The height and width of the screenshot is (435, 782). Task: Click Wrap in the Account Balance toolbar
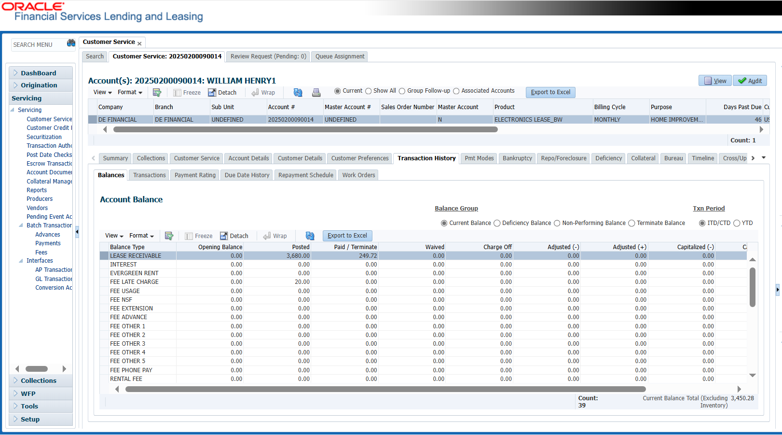[x=275, y=236]
